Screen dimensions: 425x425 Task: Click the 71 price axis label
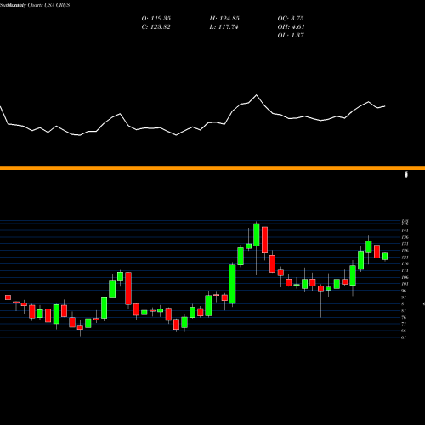click(404, 324)
